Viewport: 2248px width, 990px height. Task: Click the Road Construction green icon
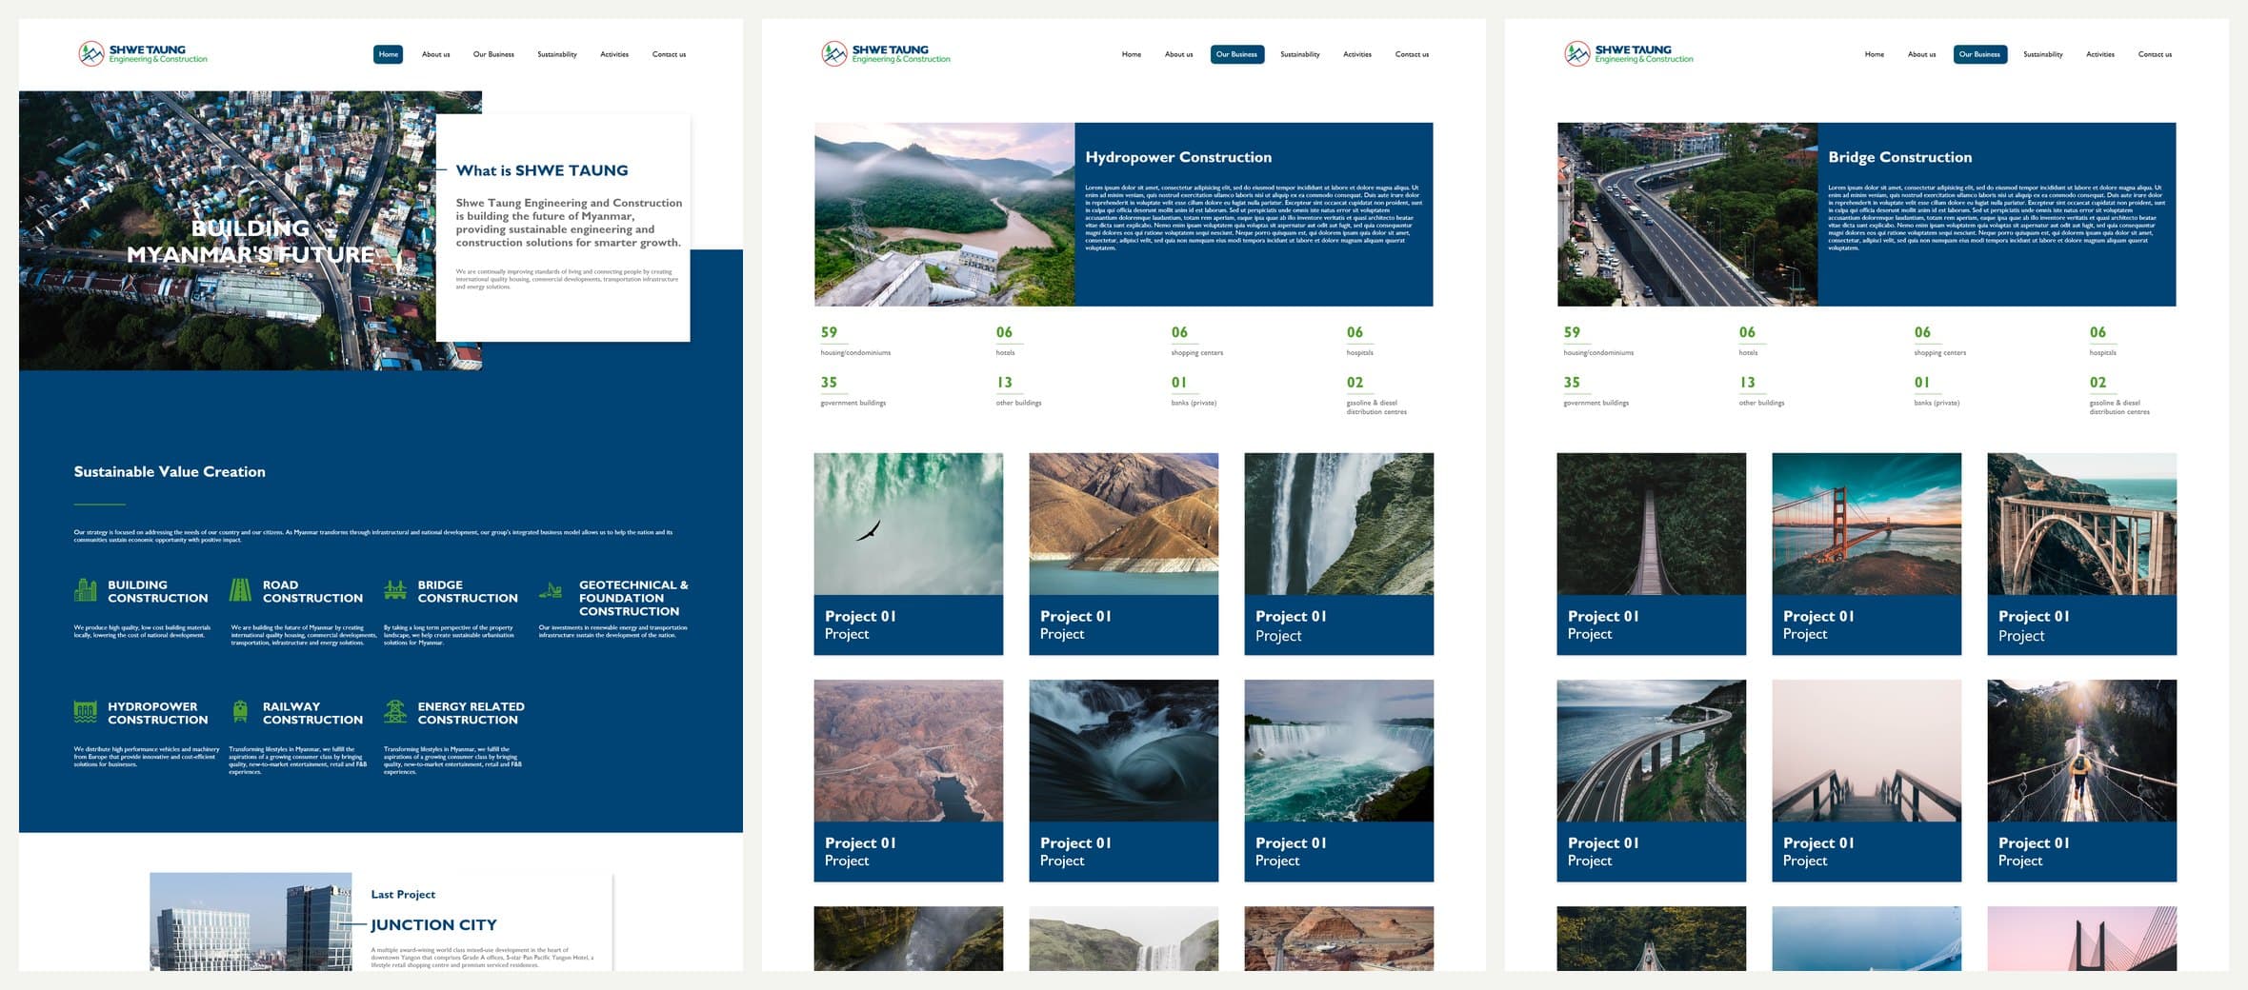(240, 590)
